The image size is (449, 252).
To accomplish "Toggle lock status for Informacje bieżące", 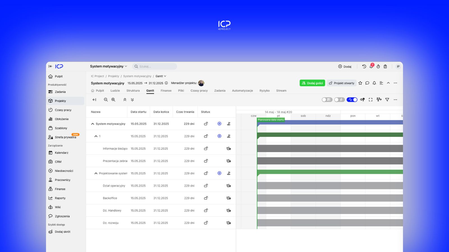I will pyautogui.click(x=206, y=148).
